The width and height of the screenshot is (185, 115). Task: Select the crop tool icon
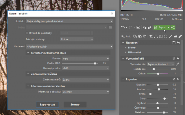tap(151, 36)
